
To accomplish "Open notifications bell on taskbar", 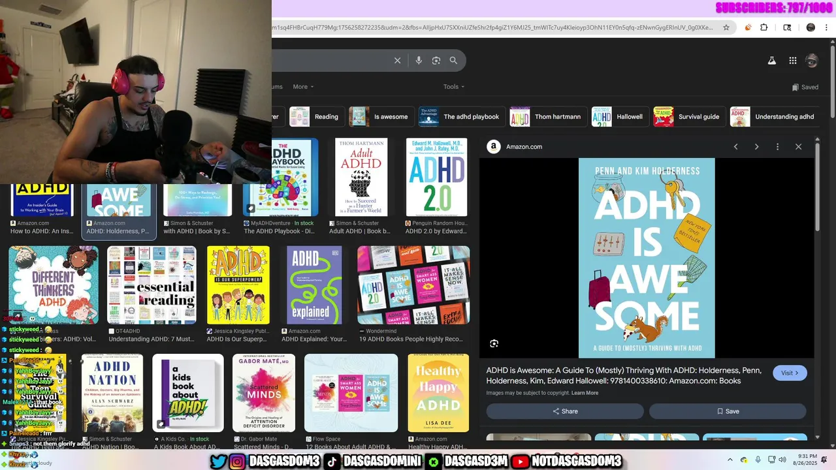I will [x=824, y=460].
